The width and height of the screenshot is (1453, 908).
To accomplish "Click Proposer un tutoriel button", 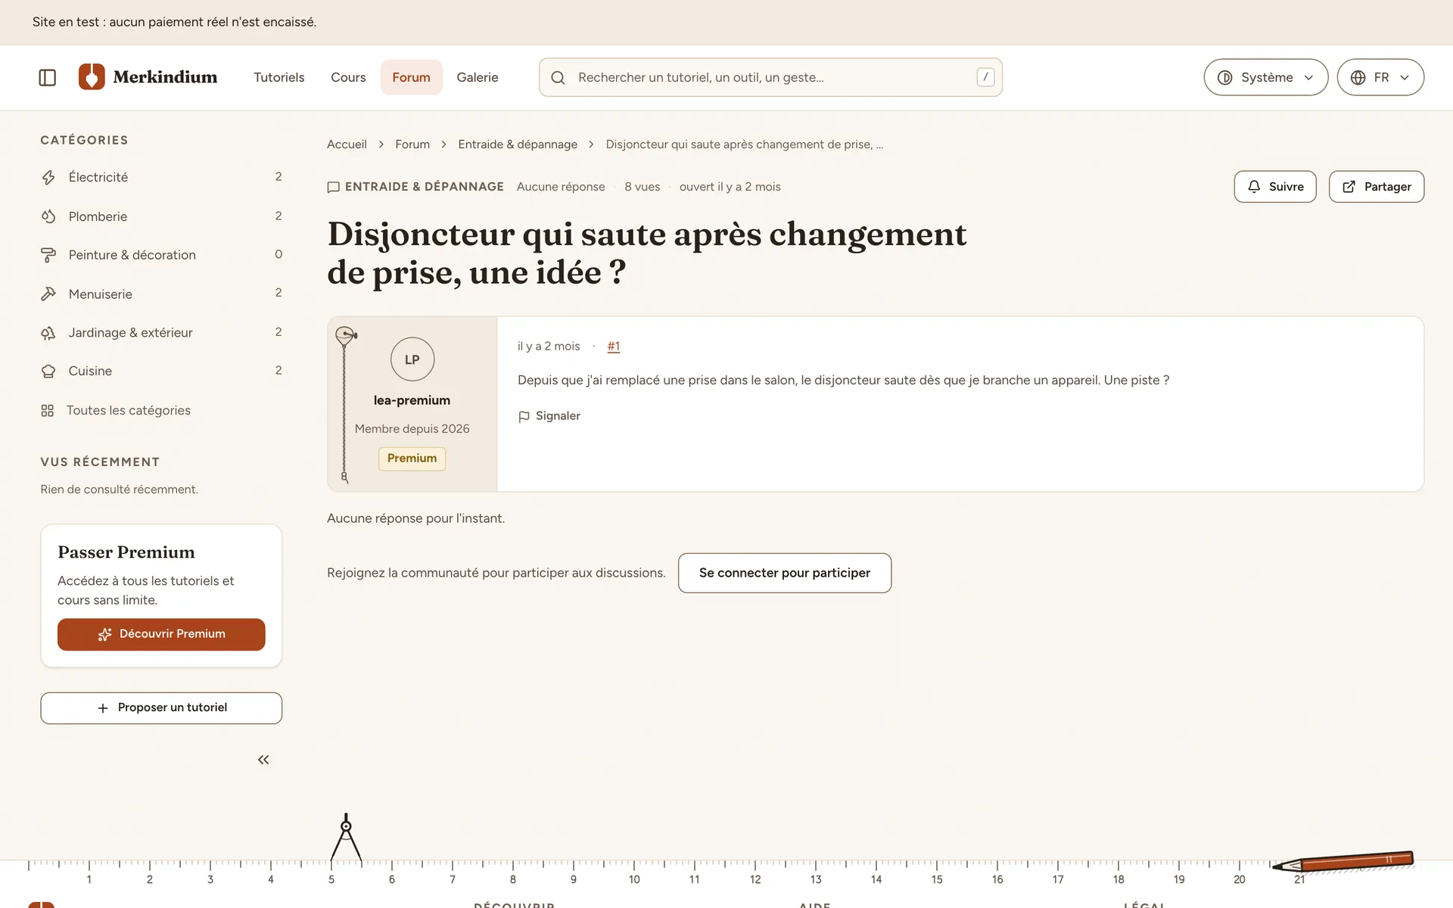I will pyautogui.click(x=161, y=708).
